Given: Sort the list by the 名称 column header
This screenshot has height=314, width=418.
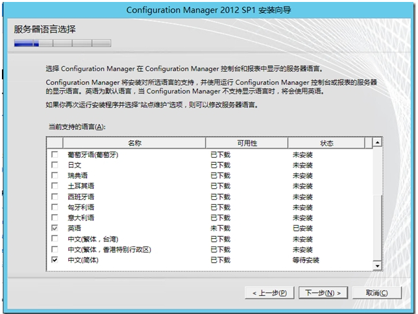Looking at the screenshot, I should click(x=134, y=143).
